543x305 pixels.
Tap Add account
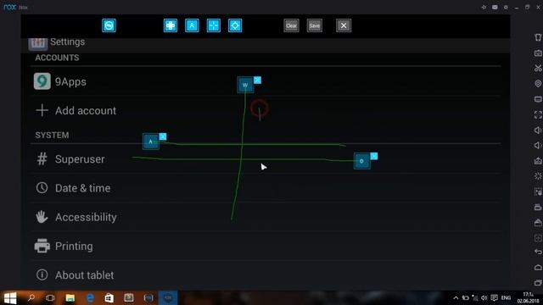tap(266, 111)
